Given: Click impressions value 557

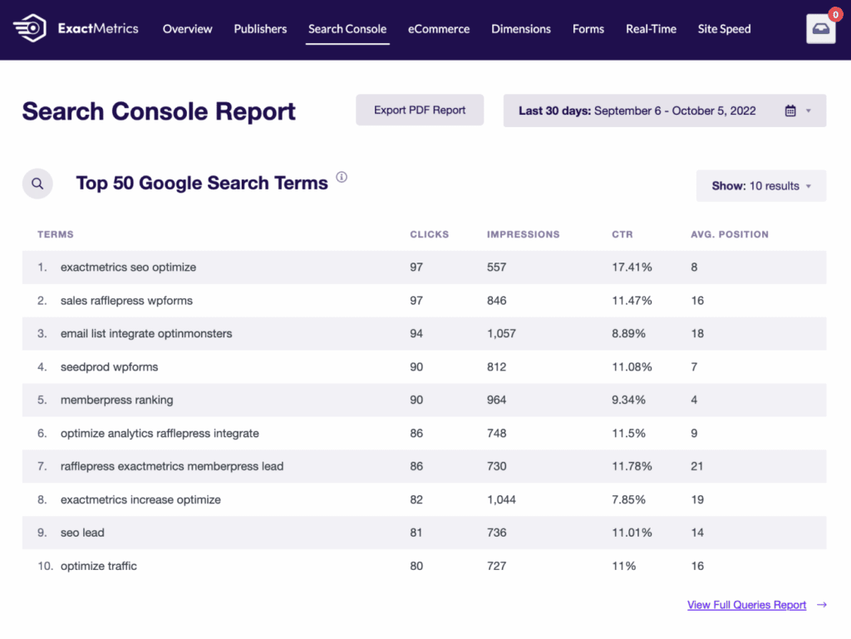Looking at the screenshot, I should tap(497, 267).
